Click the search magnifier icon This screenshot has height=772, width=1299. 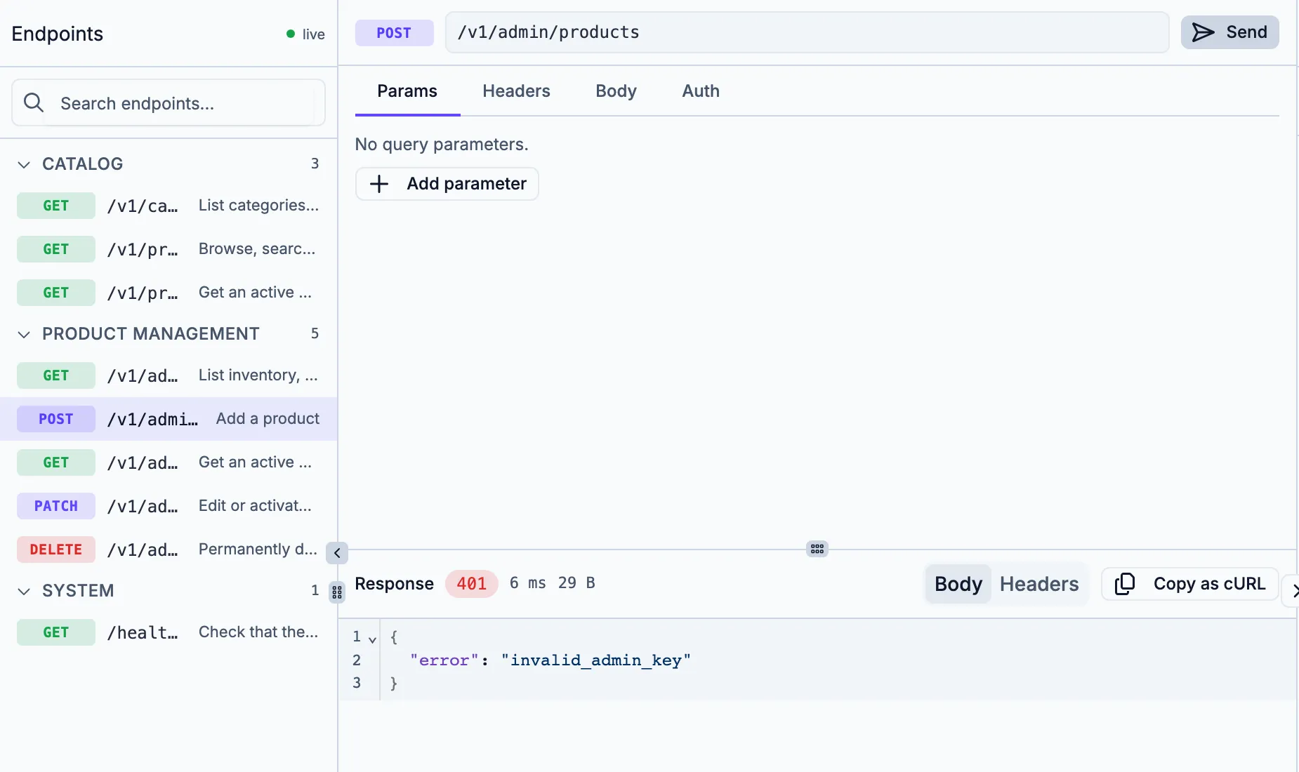[x=34, y=102]
